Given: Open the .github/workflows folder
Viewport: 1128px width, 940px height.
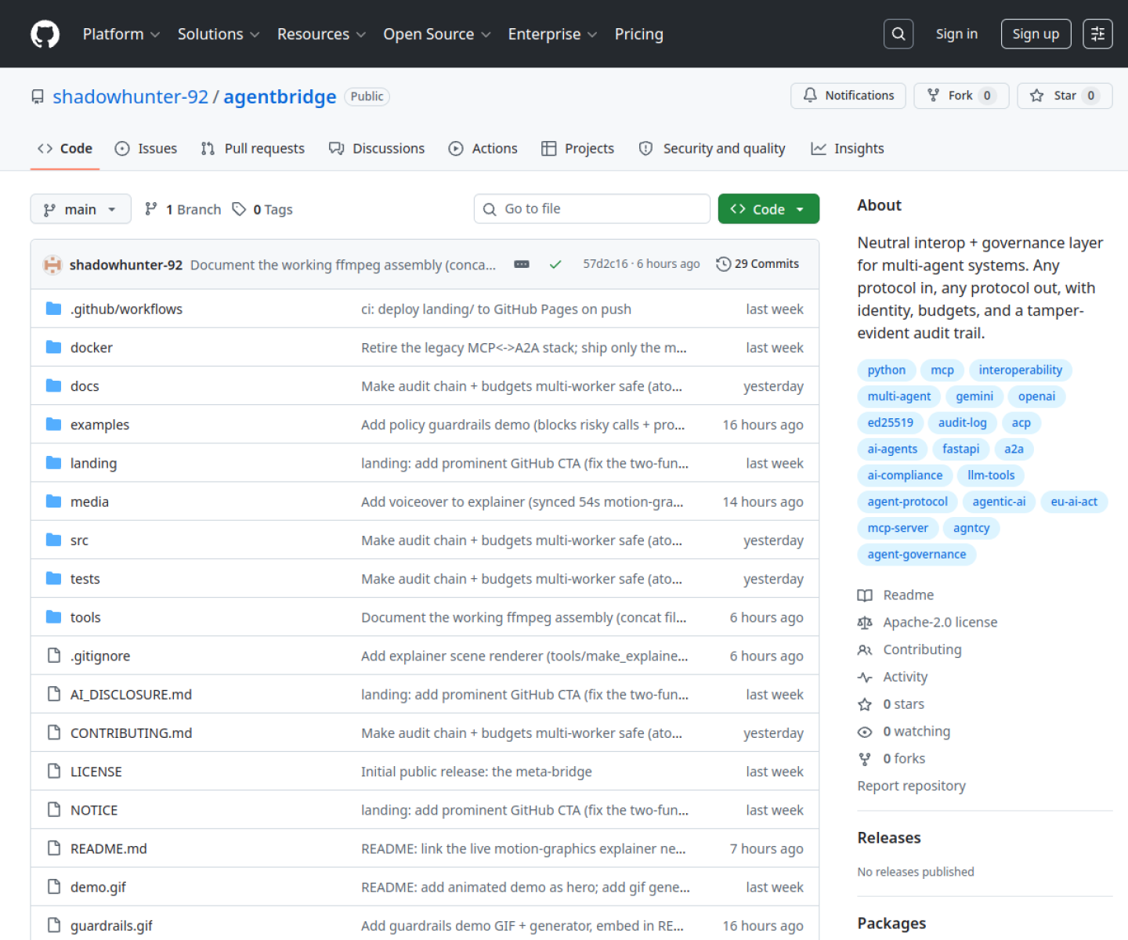Looking at the screenshot, I should pyautogui.click(x=126, y=309).
